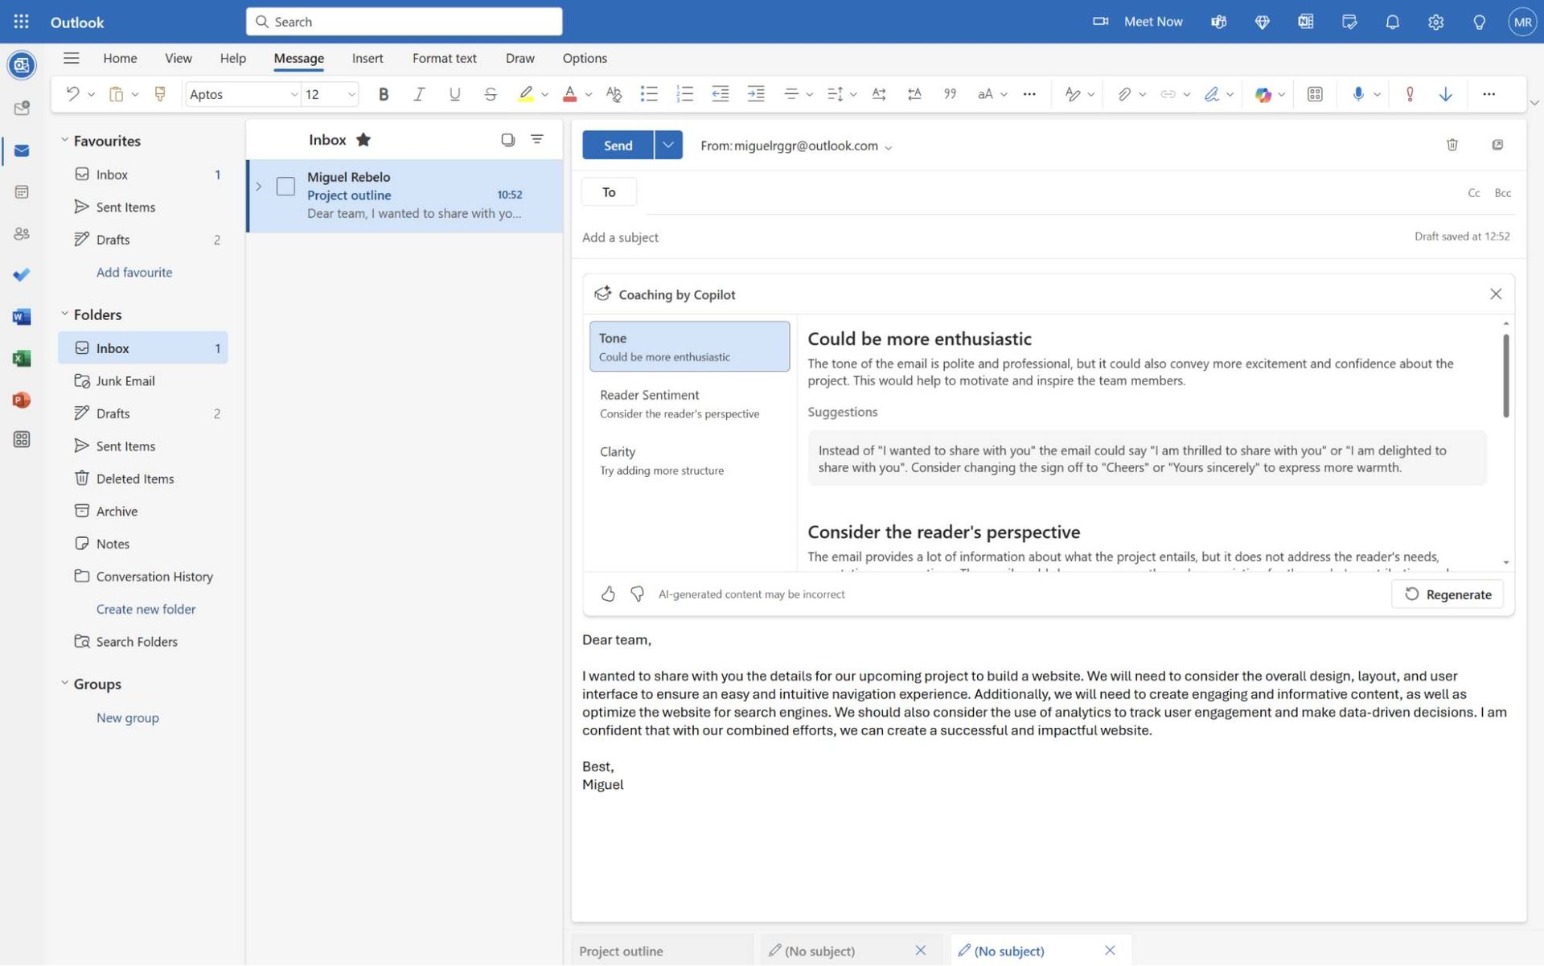Viewport: 1544px width, 966px height.
Task: Set message priority to low importance
Action: pos(1445,94)
